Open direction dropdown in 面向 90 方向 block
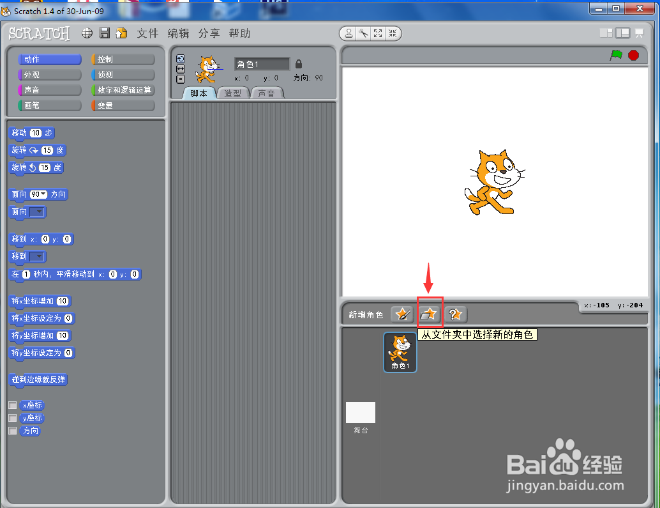 pos(43,194)
